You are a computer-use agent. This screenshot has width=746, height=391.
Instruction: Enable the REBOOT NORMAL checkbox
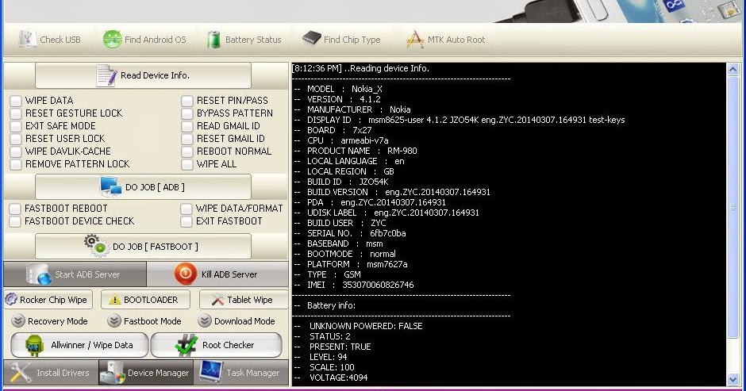tap(187, 151)
